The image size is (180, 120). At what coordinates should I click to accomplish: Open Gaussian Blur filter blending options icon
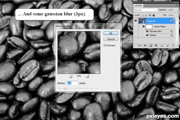point(172,31)
